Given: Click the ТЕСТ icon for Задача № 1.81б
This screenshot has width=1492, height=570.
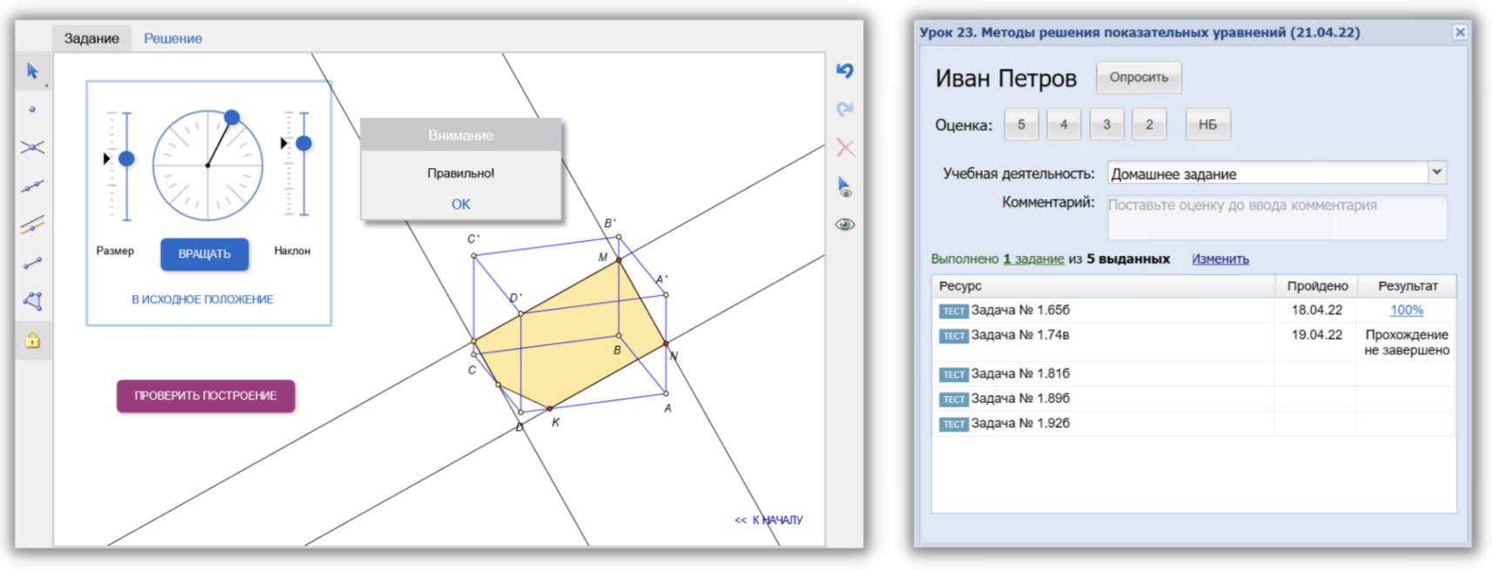Looking at the screenshot, I should click(x=953, y=374).
